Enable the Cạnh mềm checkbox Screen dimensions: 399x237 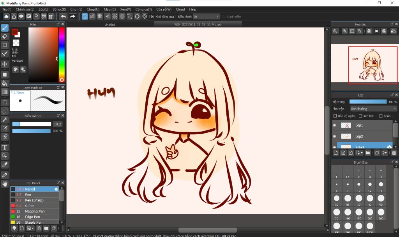(224, 16)
